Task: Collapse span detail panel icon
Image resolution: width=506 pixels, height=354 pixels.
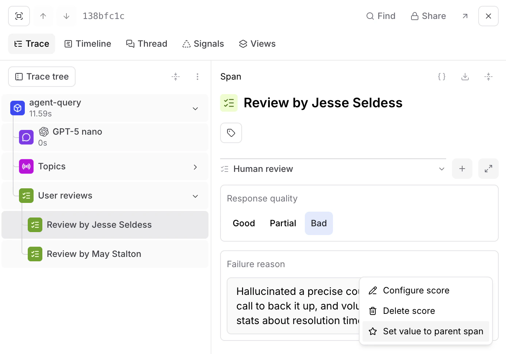Action: pos(488,77)
